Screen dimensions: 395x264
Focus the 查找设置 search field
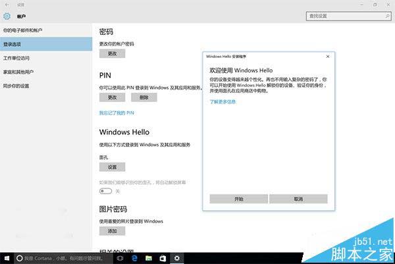(x=348, y=16)
